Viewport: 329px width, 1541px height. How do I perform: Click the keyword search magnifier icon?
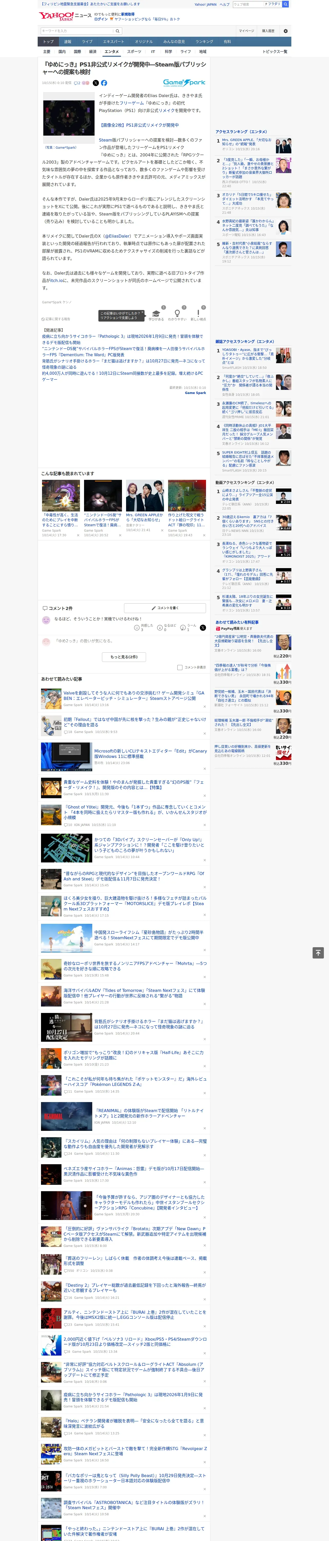pyautogui.click(x=117, y=31)
